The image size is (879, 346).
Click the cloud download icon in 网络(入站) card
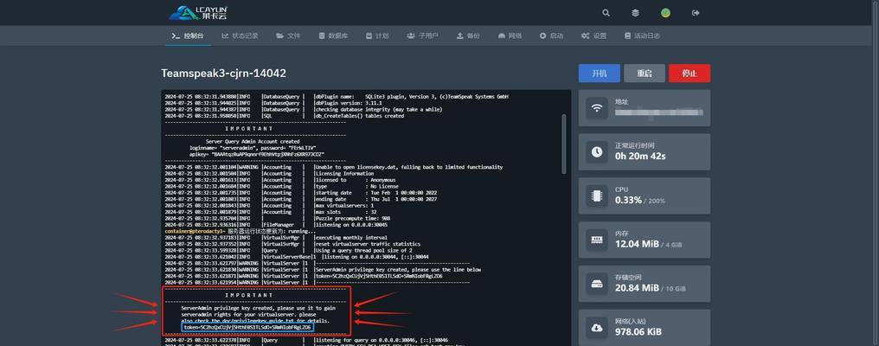[x=596, y=328]
